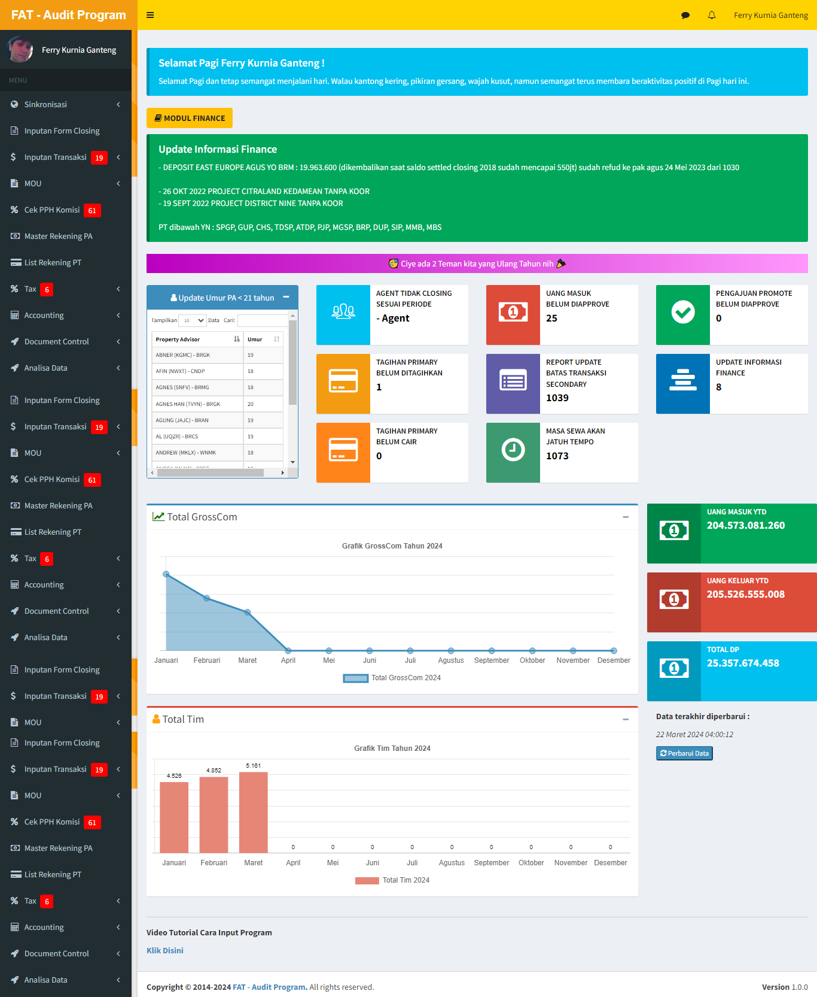Screen dimensions: 817x997
Task: Open the Klik Disini video tutorial link
Action: 165,950
